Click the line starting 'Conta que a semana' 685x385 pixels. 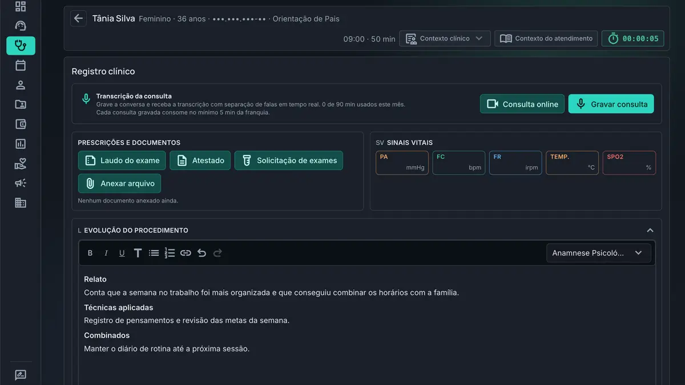coord(271,293)
